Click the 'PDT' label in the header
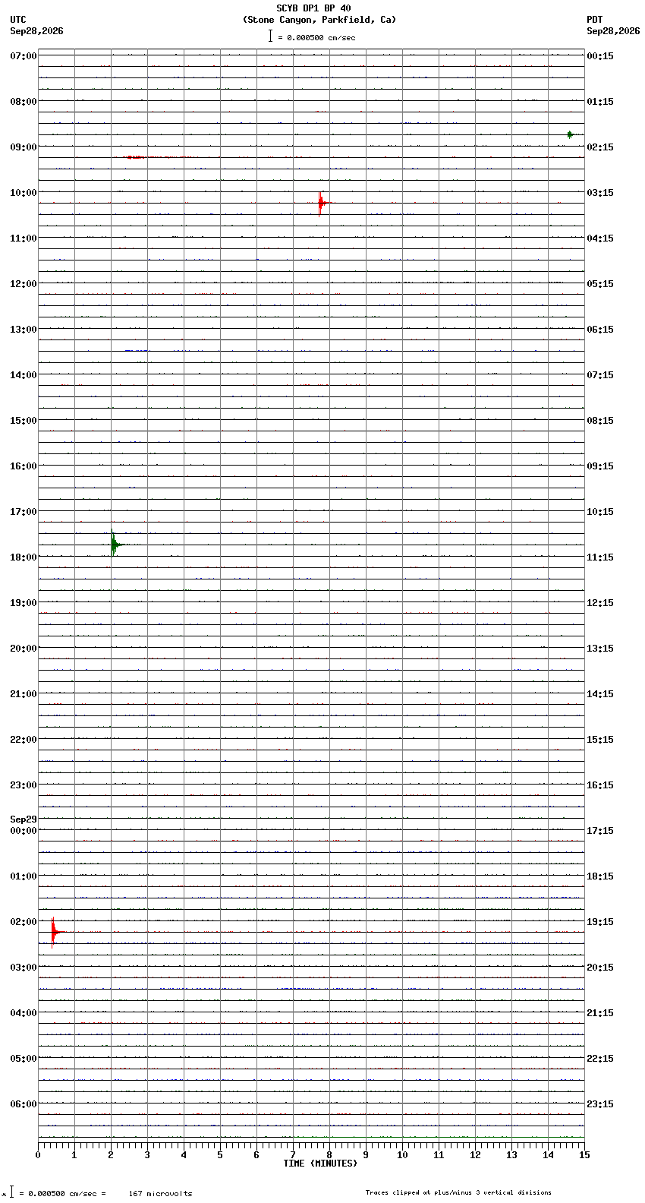This screenshot has height=1203, width=645. [594, 20]
